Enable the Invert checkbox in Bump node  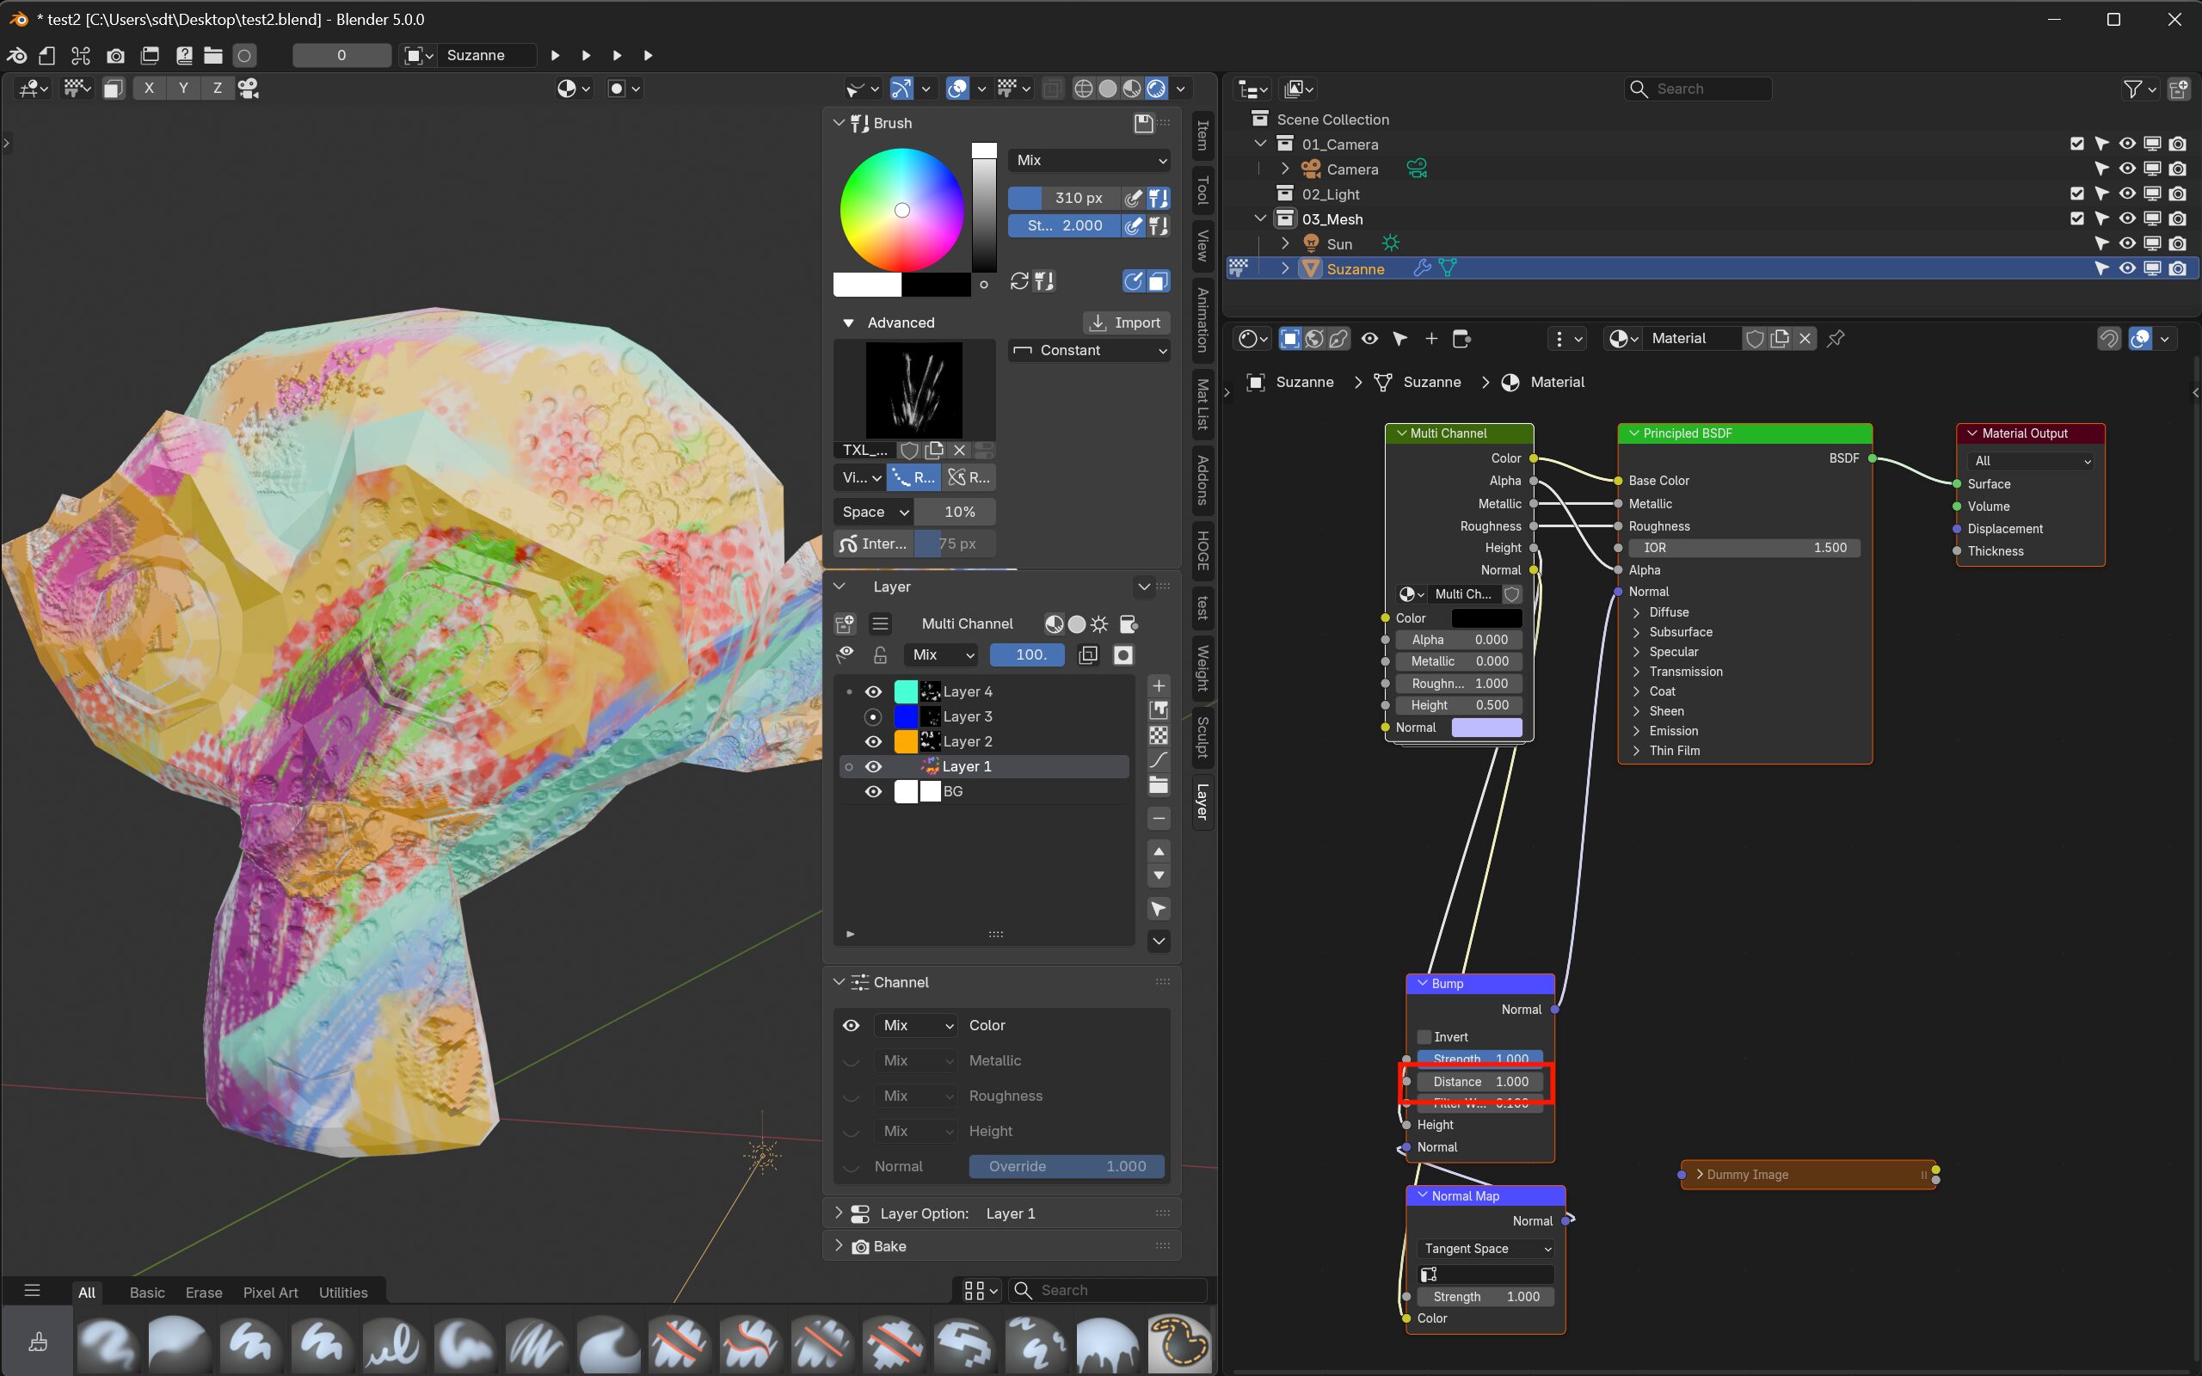point(1425,1036)
